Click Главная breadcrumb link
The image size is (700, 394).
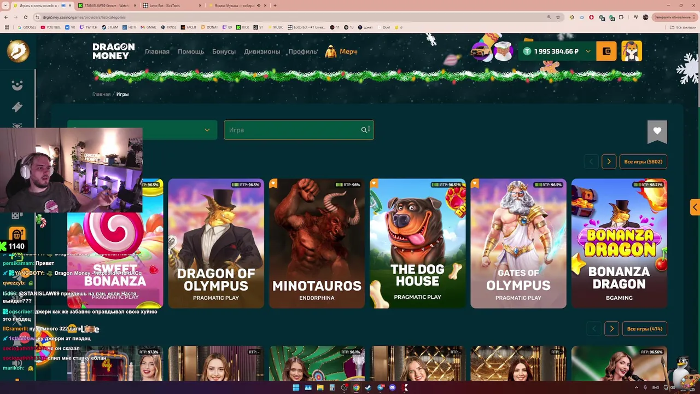coord(101,94)
